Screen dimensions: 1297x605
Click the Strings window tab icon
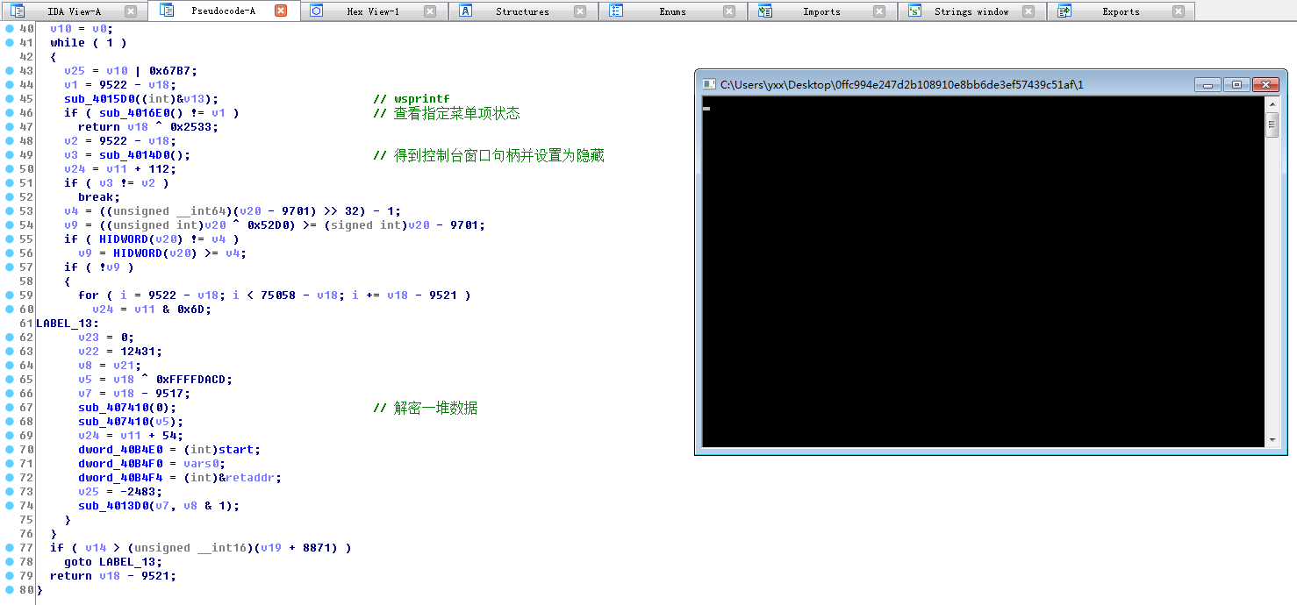915,11
